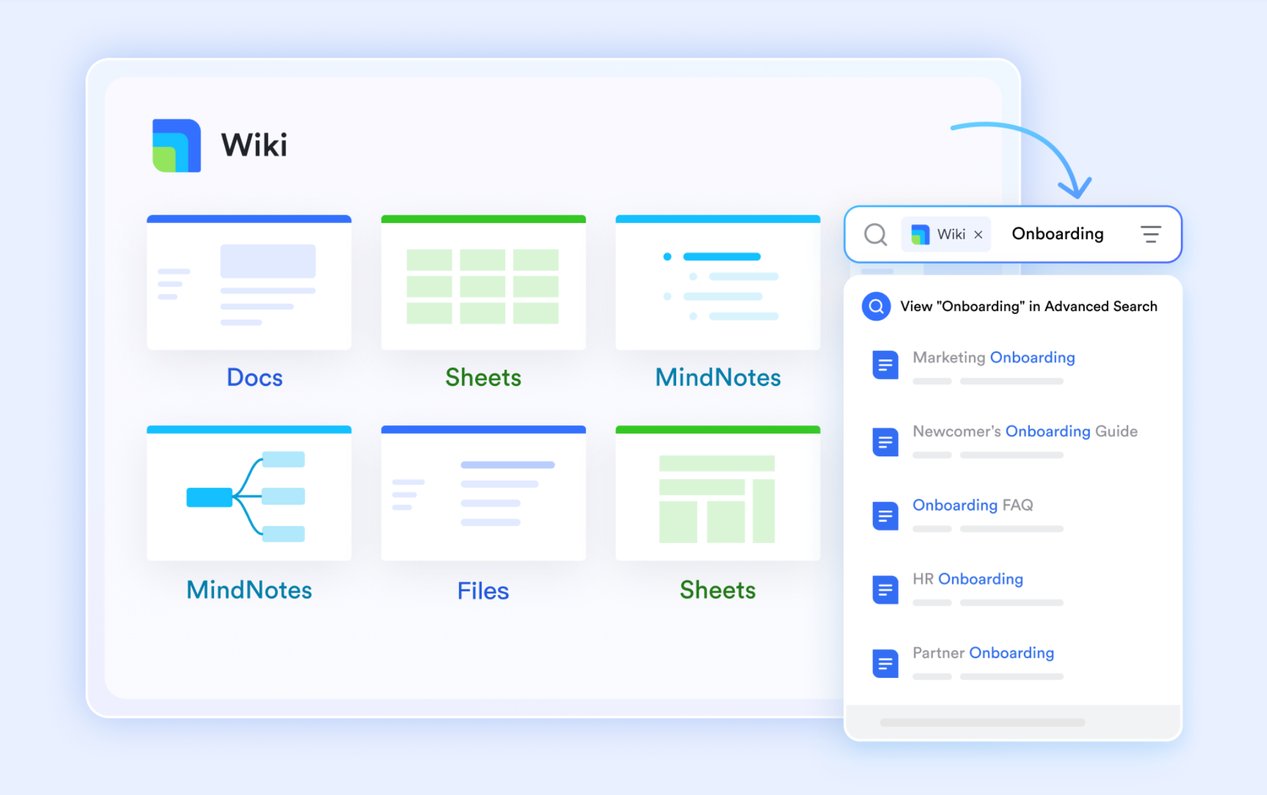
Task: Open the MindNotes outline-list thumbnail
Action: [718, 283]
